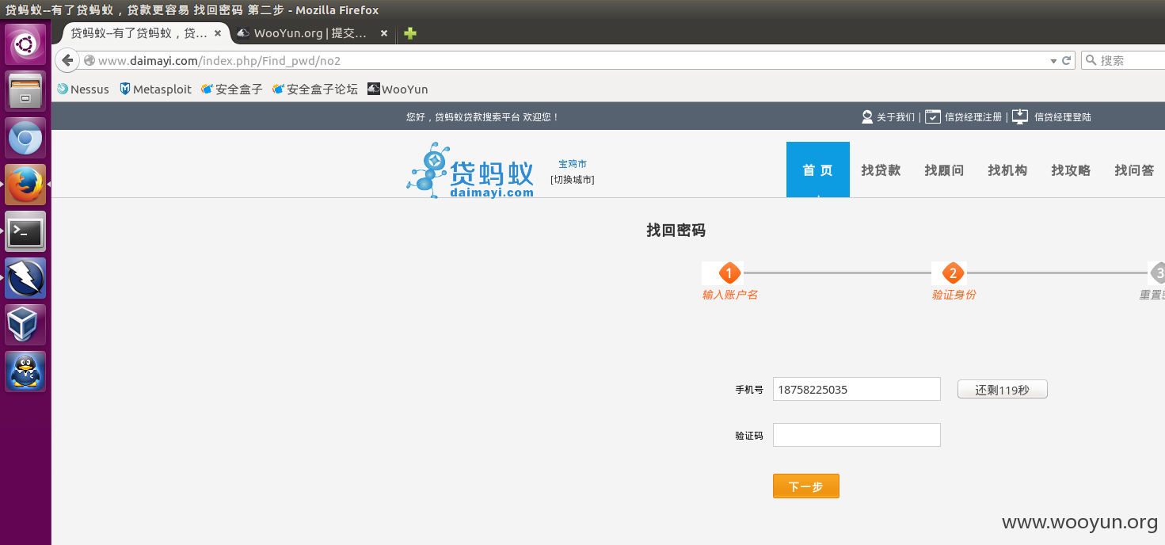Open 信贷经理登陆 login link
The height and width of the screenshot is (545, 1165).
pos(1063,117)
